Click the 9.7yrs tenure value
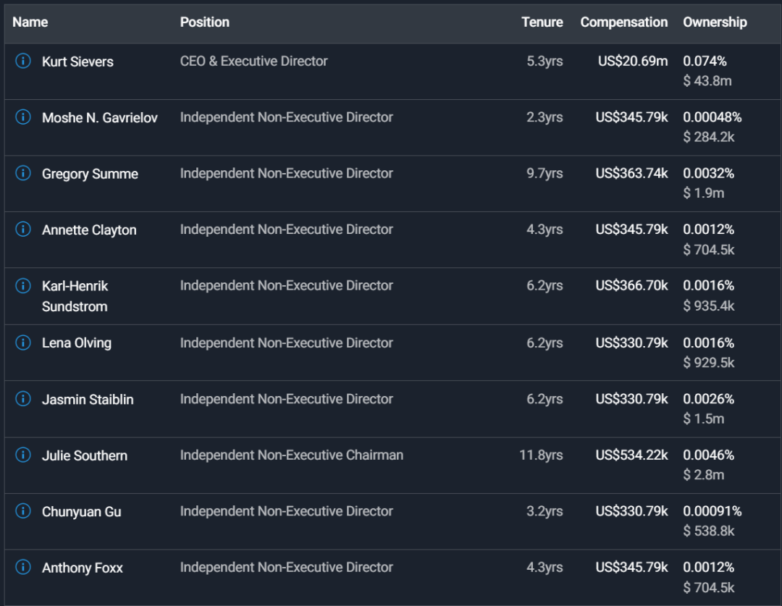 pos(545,173)
